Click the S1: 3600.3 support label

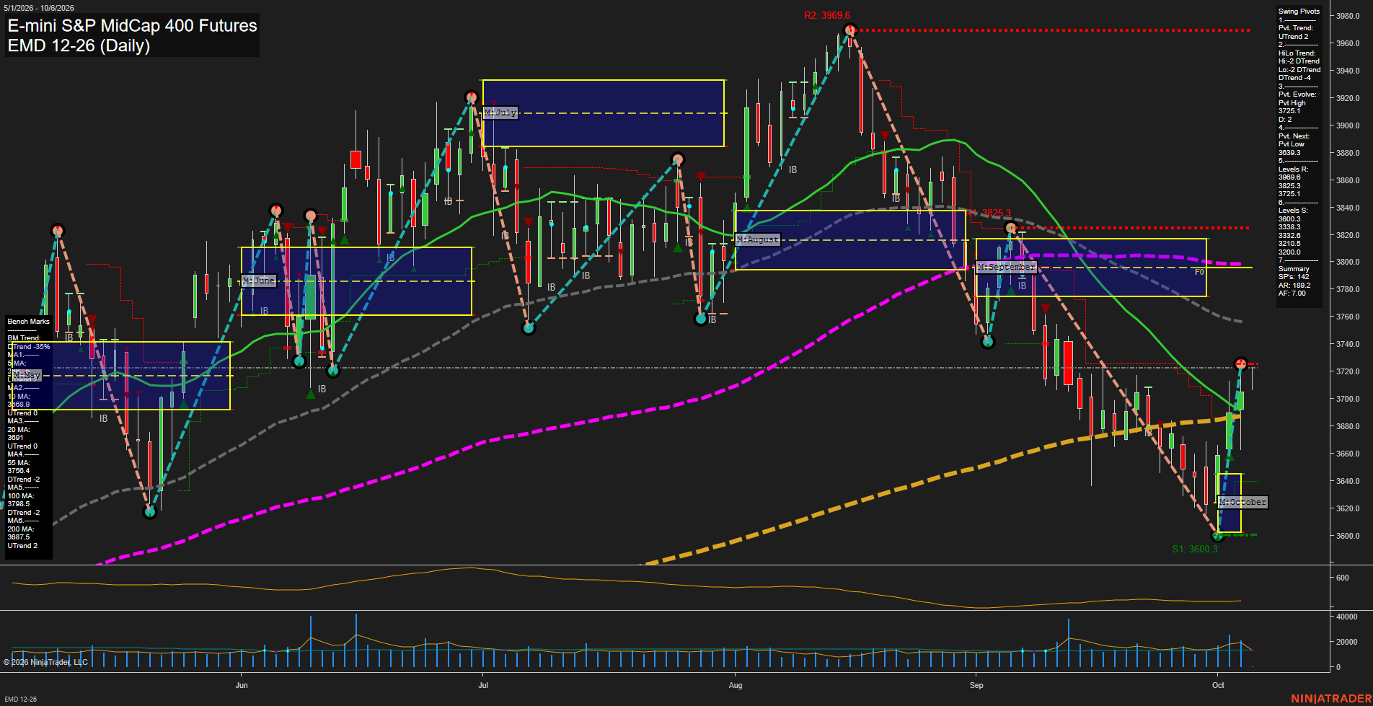pos(1194,549)
